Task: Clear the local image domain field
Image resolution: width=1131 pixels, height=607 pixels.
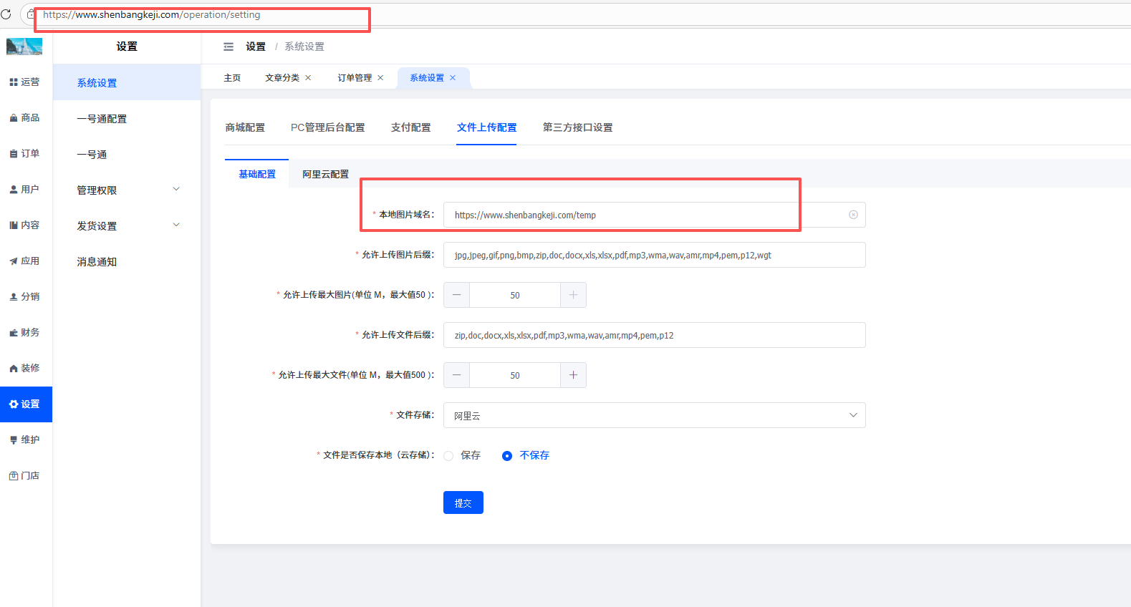Action: [x=853, y=215]
